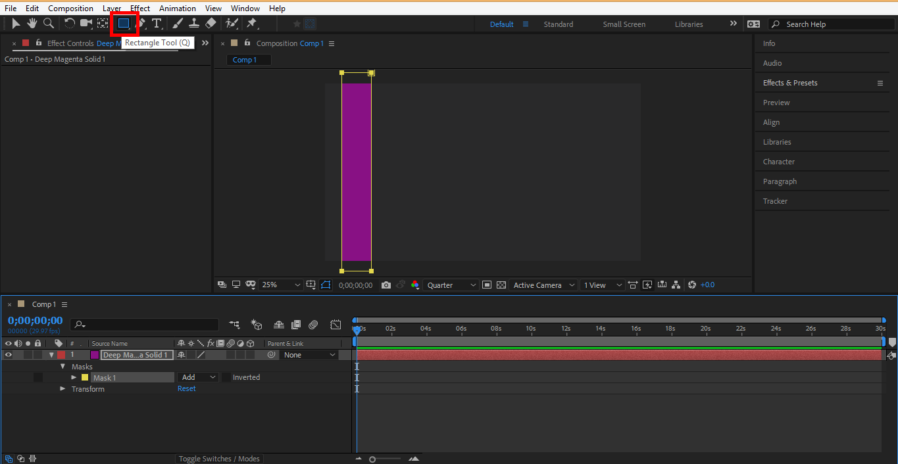Expand the Transform property group
Image resolution: width=898 pixels, height=464 pixels.
coord(63,389)
